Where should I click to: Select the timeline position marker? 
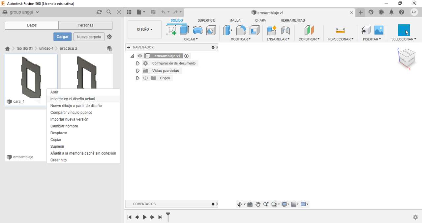[x=168, y=217]
